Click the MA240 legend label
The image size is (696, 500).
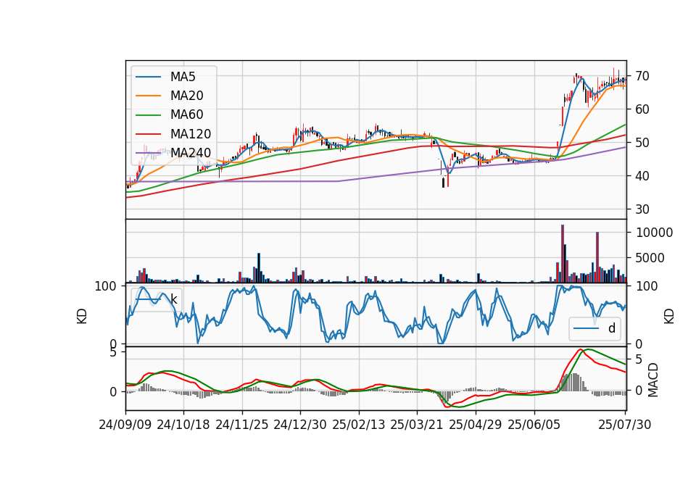191,153
